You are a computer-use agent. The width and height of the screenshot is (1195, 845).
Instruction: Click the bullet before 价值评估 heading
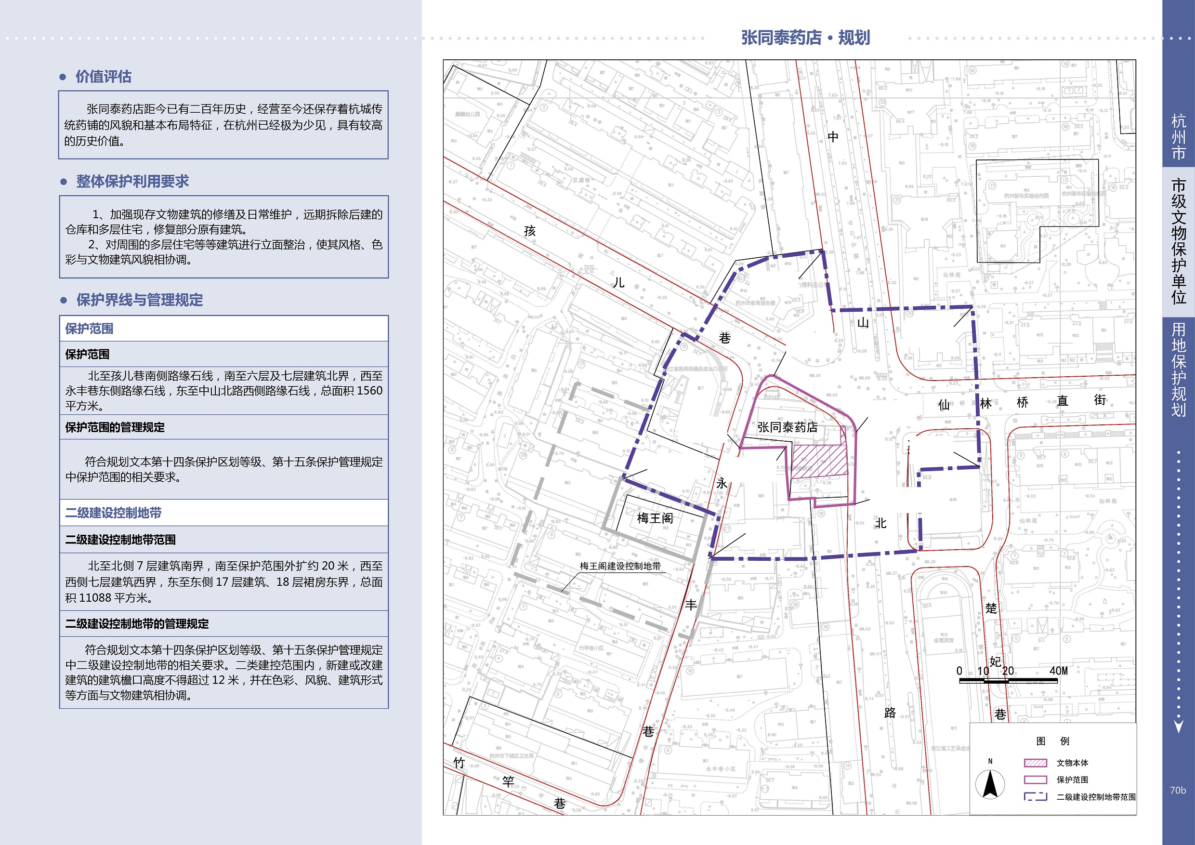pyautogui.click(x=63, y=77)
